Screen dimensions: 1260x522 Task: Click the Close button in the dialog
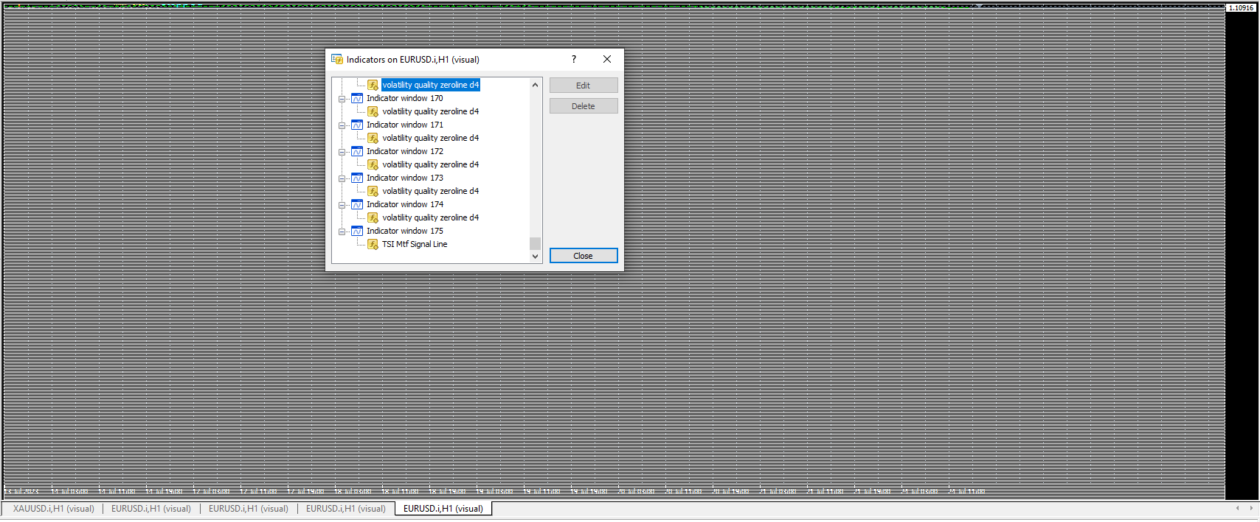point(584,256)
